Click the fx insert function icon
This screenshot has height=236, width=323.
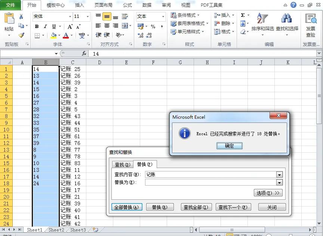pyautogui.click(x=84, y=54)
